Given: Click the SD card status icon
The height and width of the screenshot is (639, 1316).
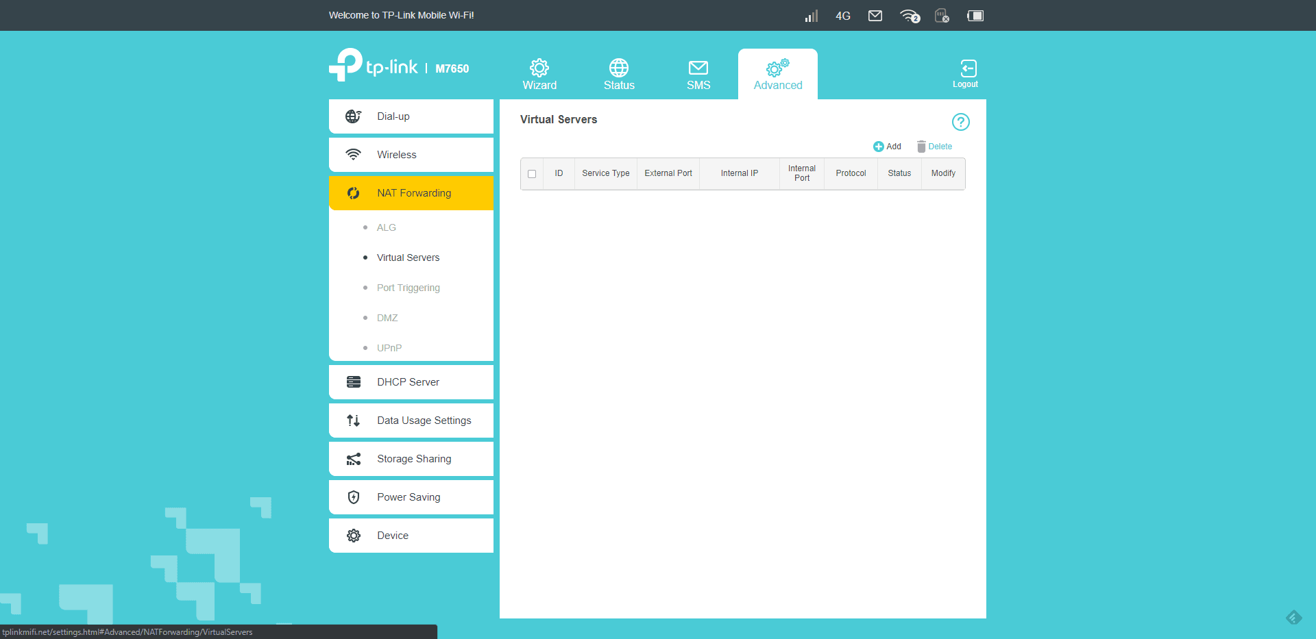Looking at the screenshot, I should click(942, 16).
